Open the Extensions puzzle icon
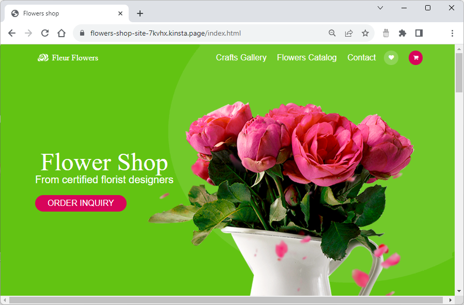 pyautogui.click(x=403, y=33)
